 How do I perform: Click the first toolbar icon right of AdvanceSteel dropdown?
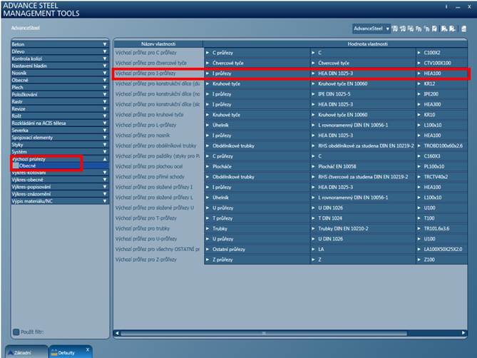395,29
